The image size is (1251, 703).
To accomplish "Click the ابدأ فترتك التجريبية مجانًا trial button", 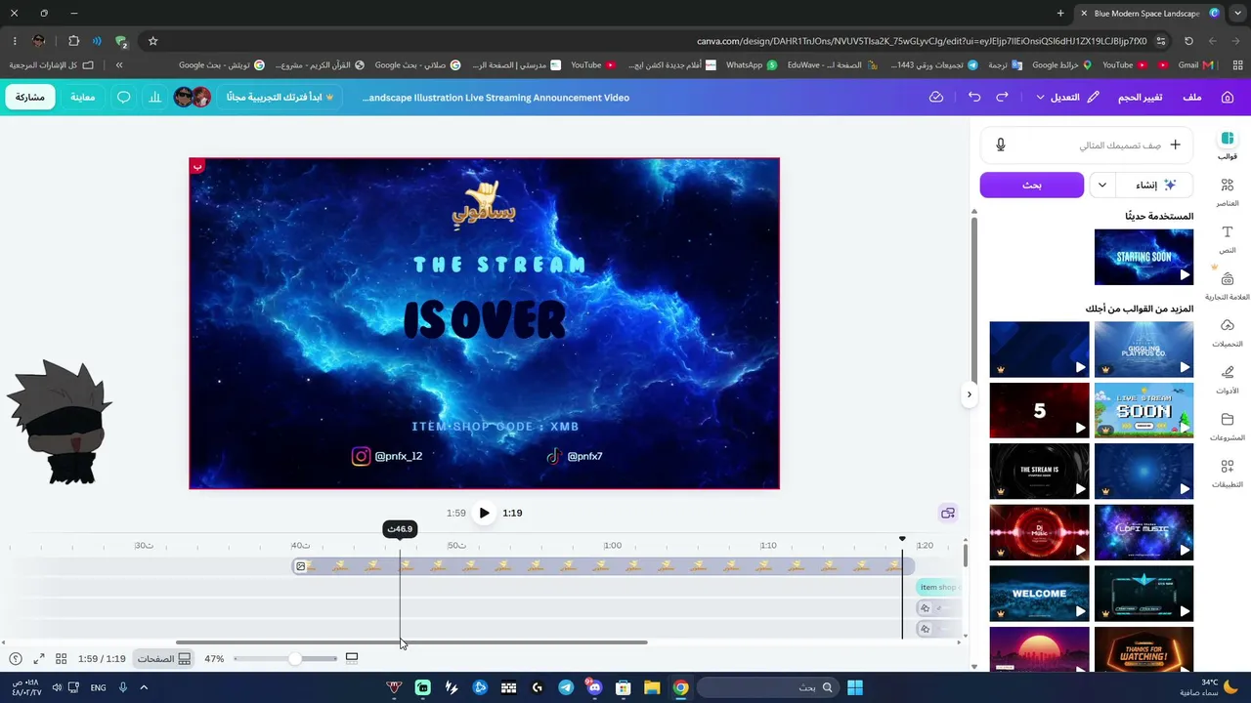I will (x=280, y=98).
